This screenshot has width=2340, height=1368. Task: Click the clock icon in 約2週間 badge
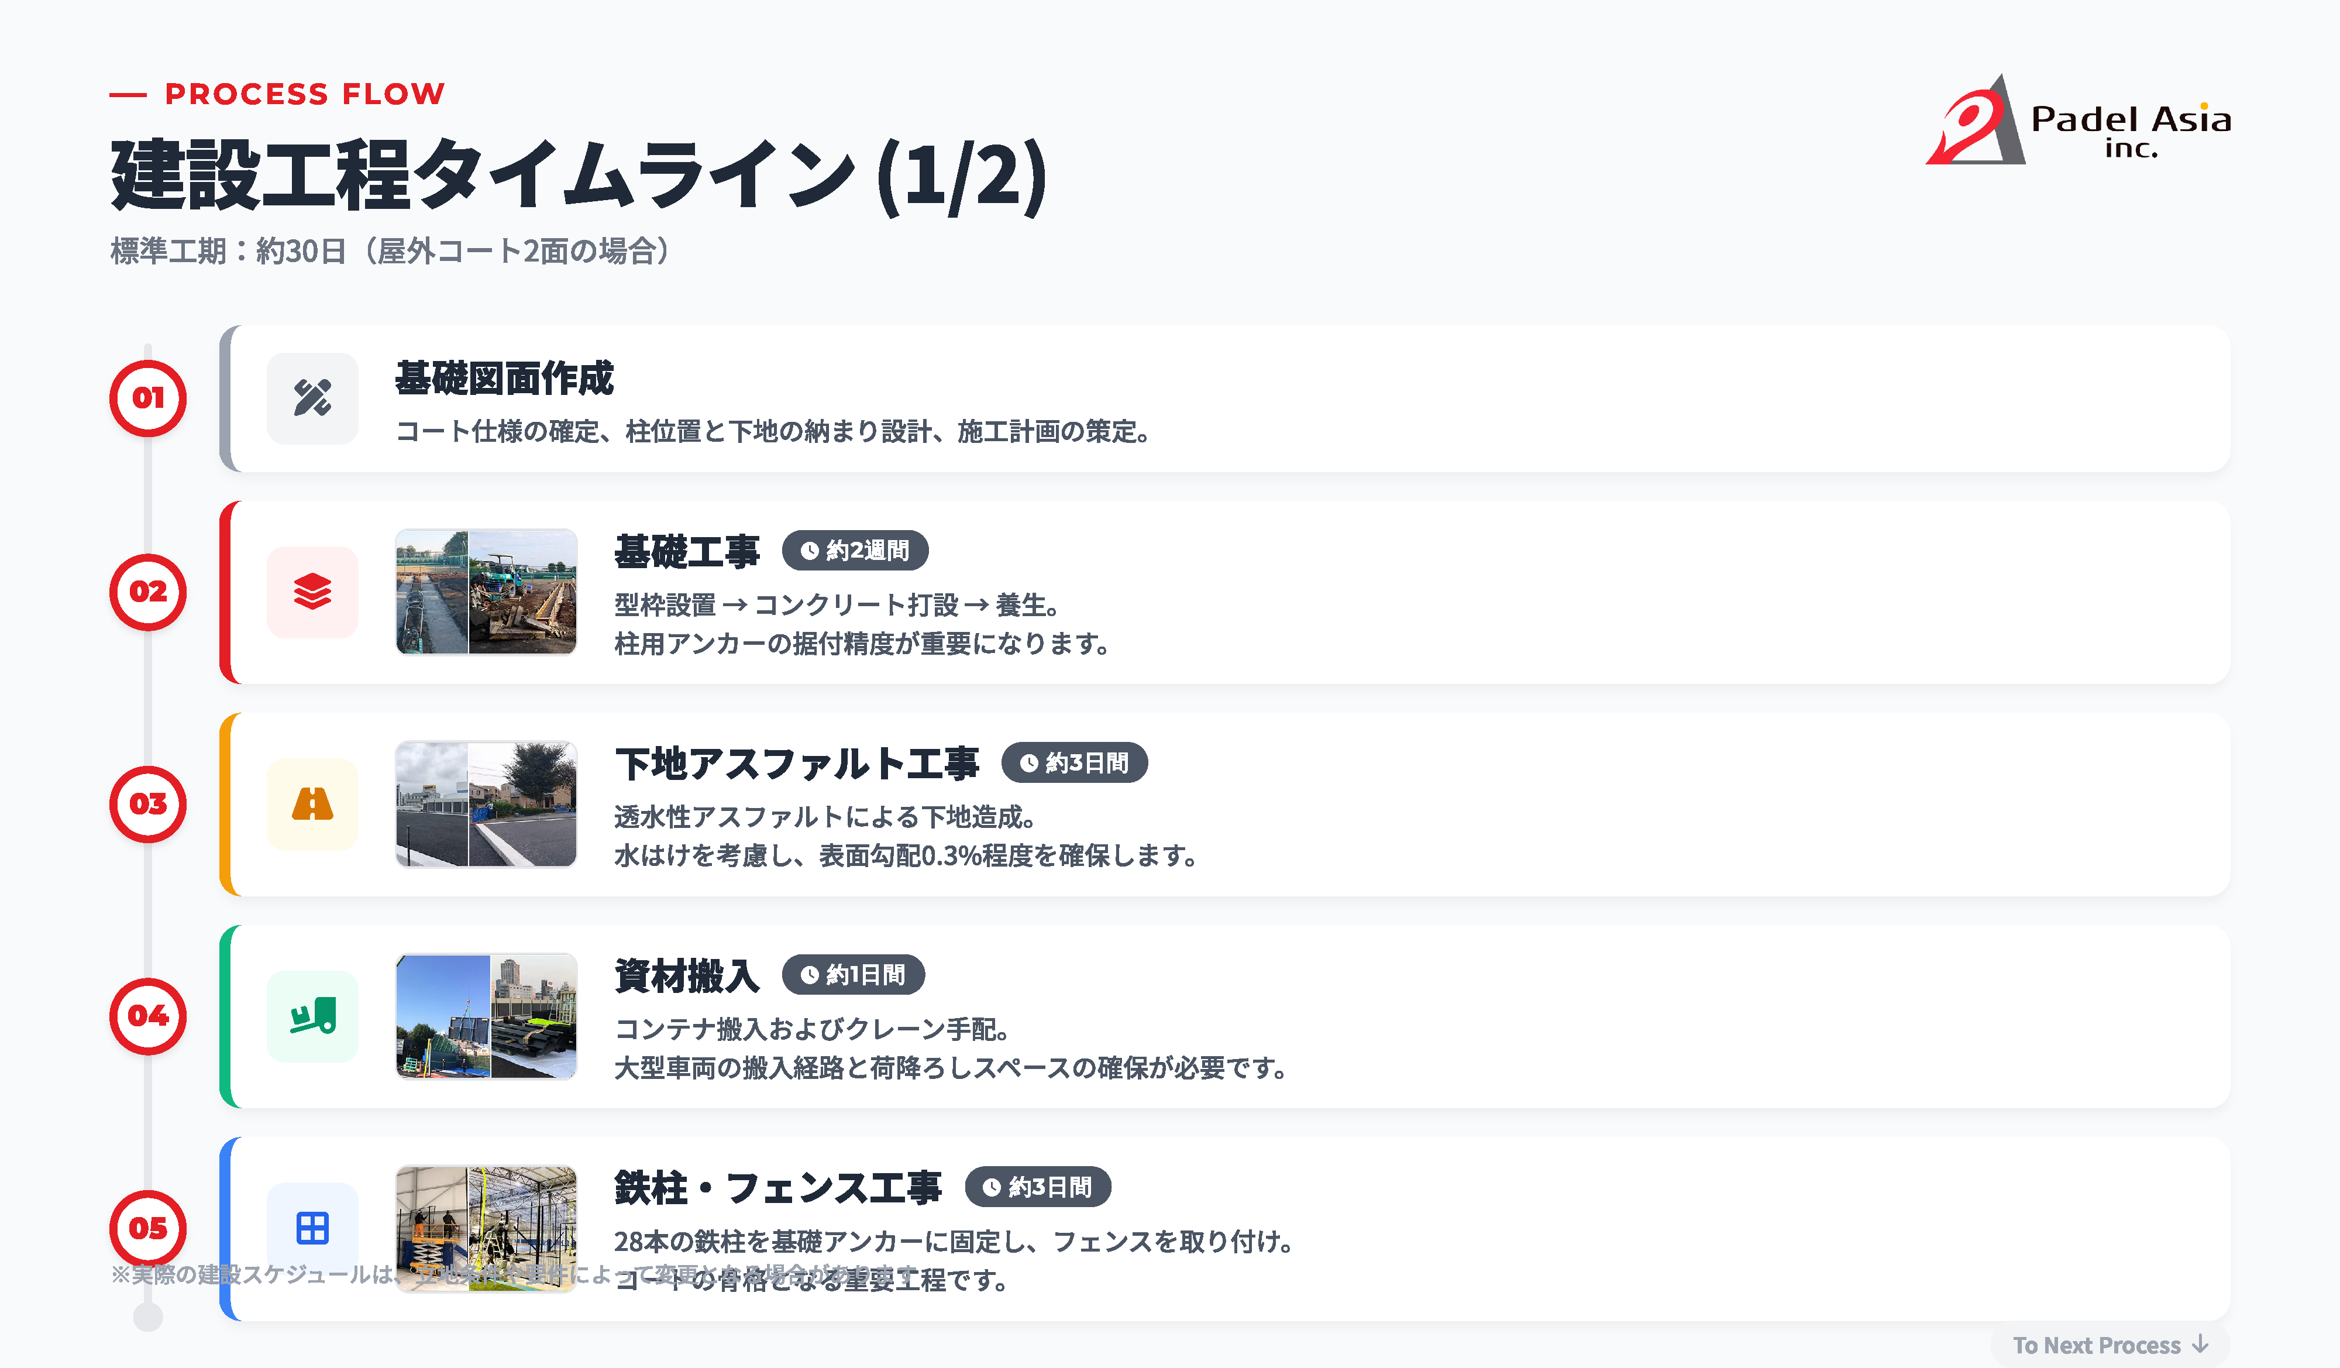(x=810, y=551)
